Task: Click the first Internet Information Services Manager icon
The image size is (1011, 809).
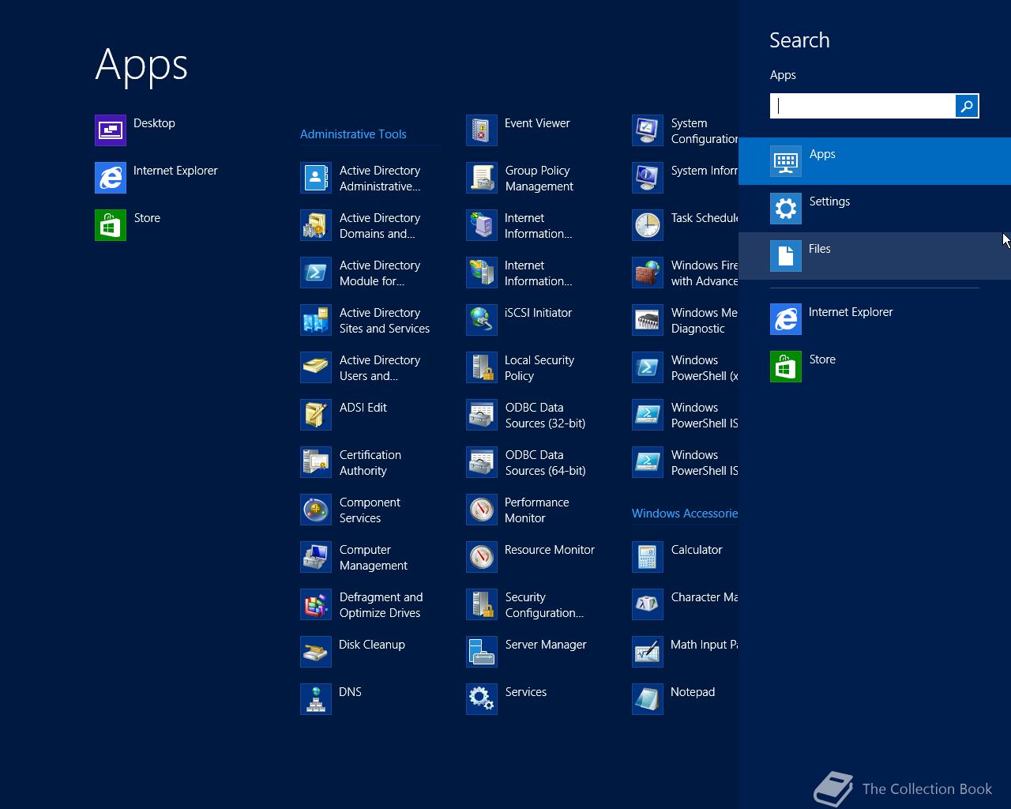Action: (x=482, y=225)
